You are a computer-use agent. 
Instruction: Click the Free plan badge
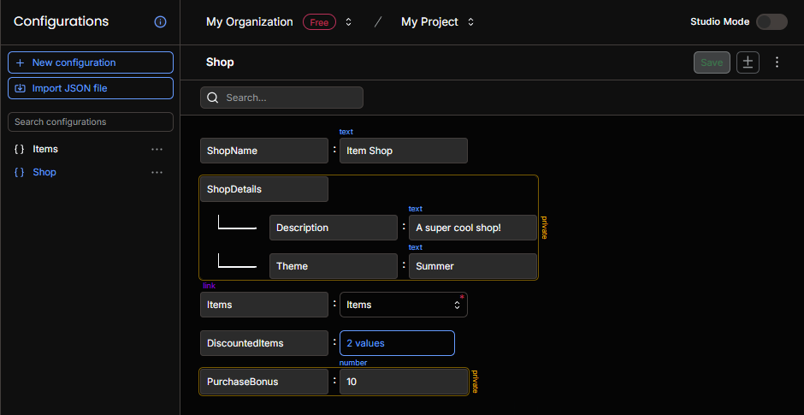pyautogui.click(x=319, y=22)
